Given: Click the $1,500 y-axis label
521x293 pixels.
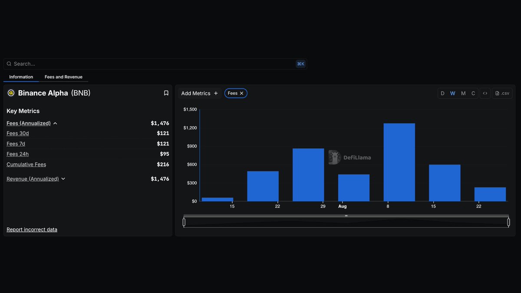Looking at the screenshot, I should click(x=190, y=109).
